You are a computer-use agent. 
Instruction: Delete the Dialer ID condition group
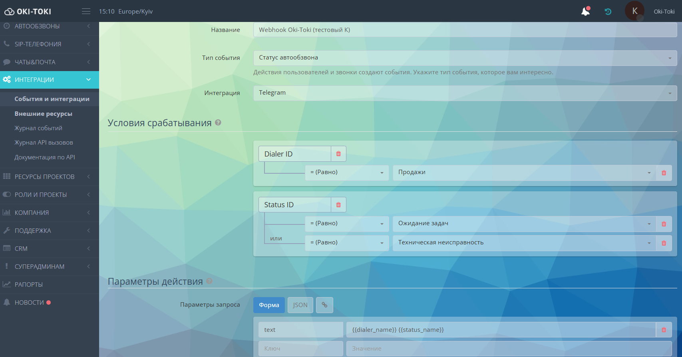tap(338, 154)
